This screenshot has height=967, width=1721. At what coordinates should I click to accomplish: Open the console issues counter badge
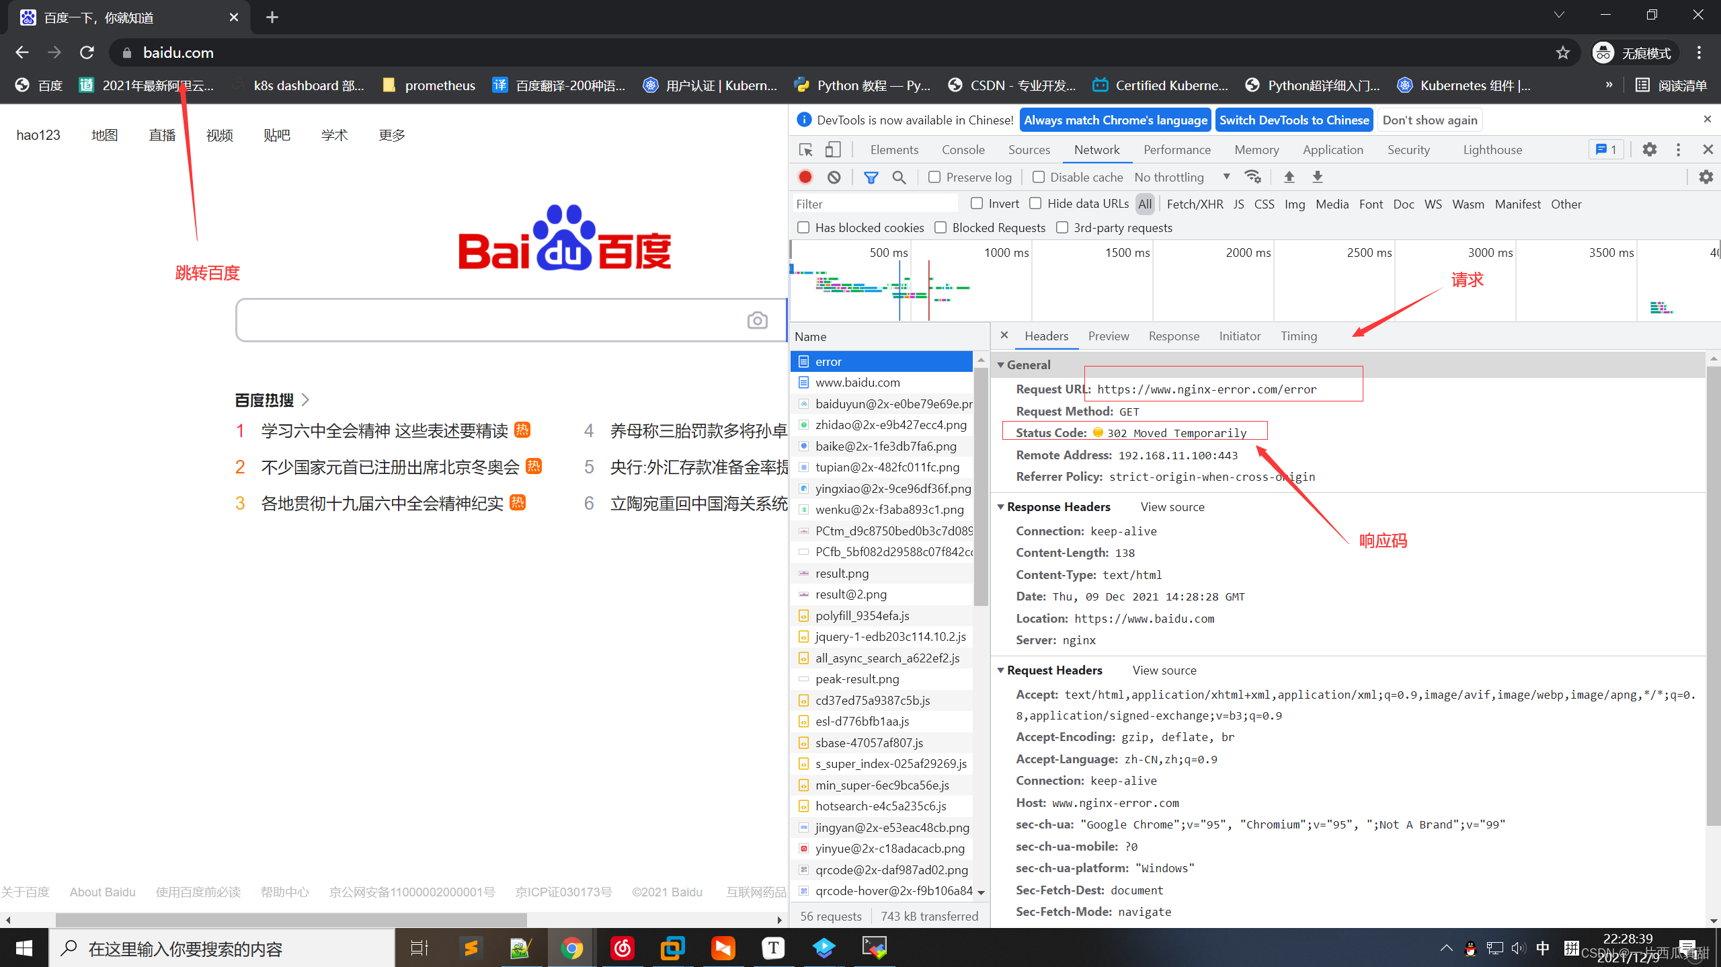[x=1606, y=149]
